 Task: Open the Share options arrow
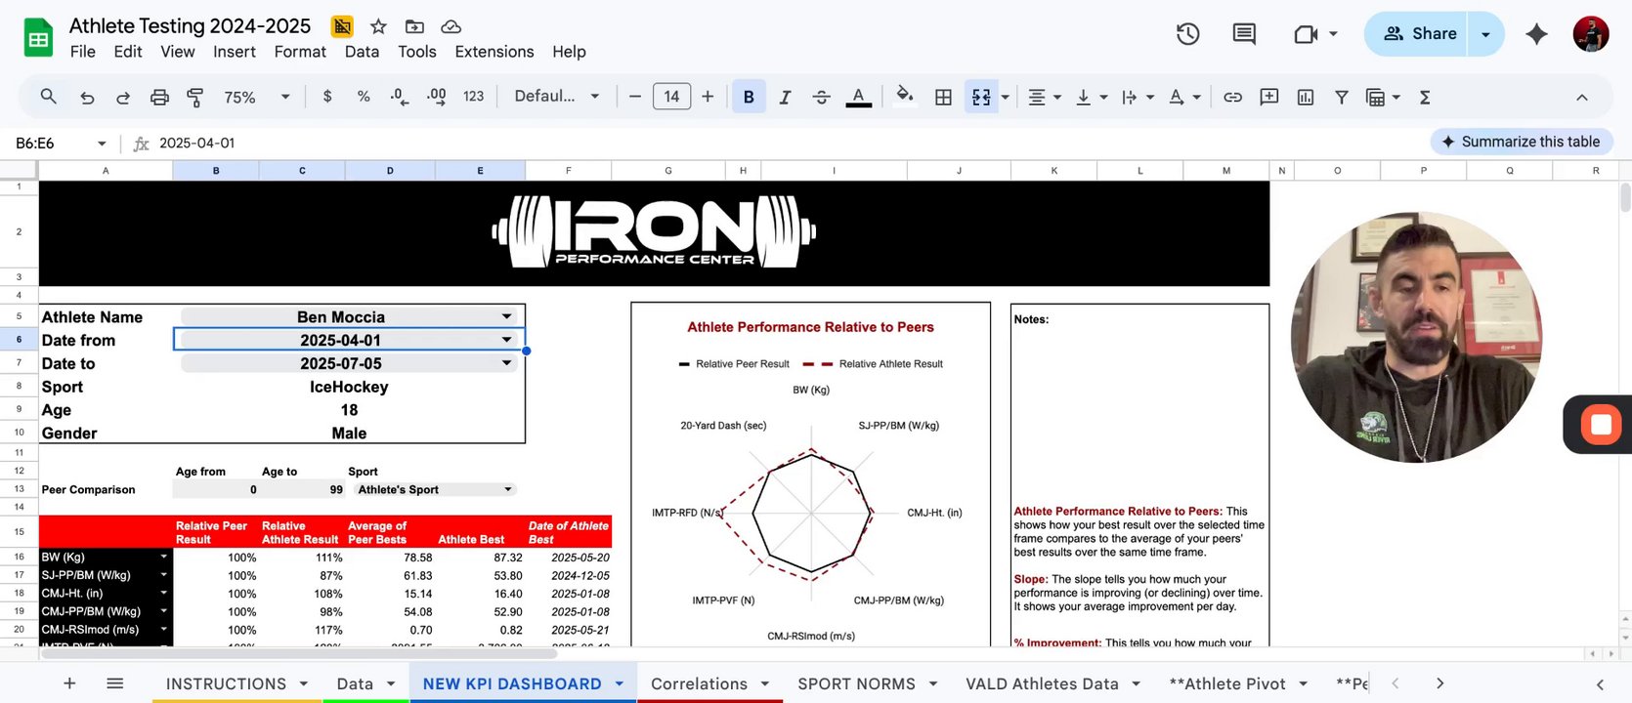[1485, 34]
